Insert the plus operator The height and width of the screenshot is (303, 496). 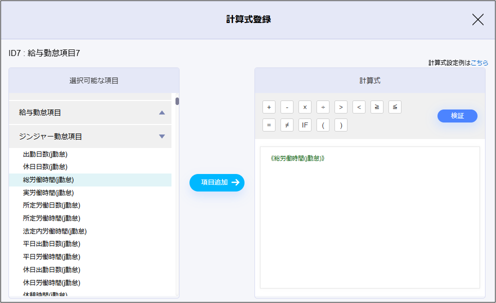tap(268, 106)
